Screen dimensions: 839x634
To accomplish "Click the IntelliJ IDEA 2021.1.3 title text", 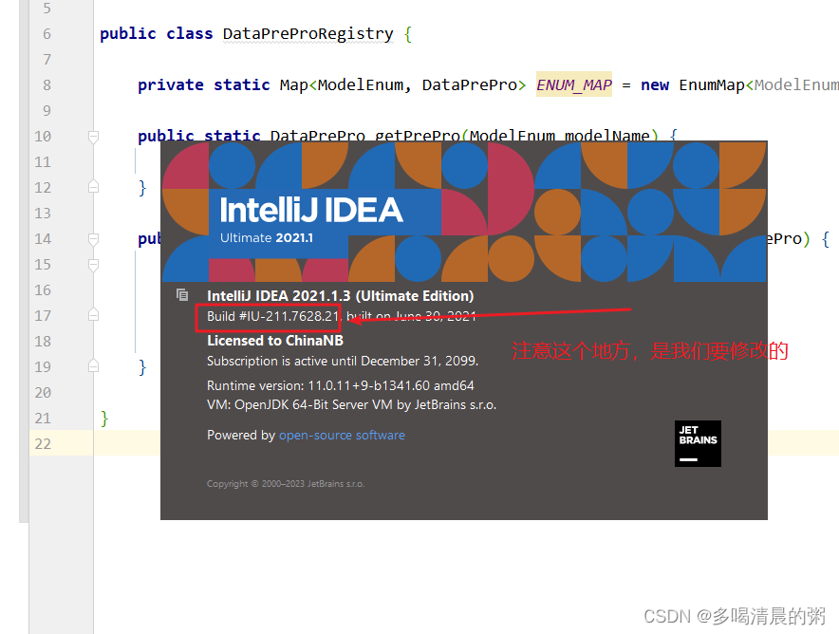I will pos(341,296).
